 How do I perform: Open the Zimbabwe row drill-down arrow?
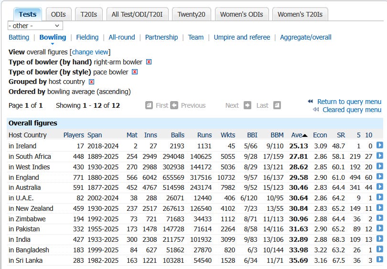tap(380, 218)
